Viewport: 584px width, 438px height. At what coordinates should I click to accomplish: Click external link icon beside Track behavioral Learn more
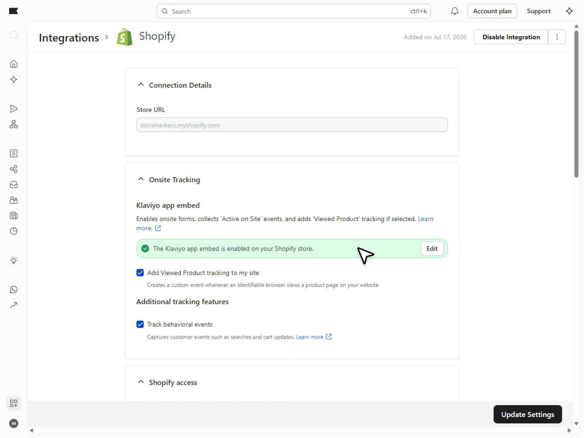coord(329,337)
